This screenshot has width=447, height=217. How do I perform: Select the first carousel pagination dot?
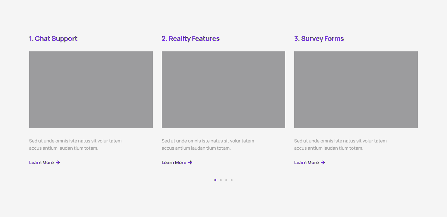tap(215, 180)
